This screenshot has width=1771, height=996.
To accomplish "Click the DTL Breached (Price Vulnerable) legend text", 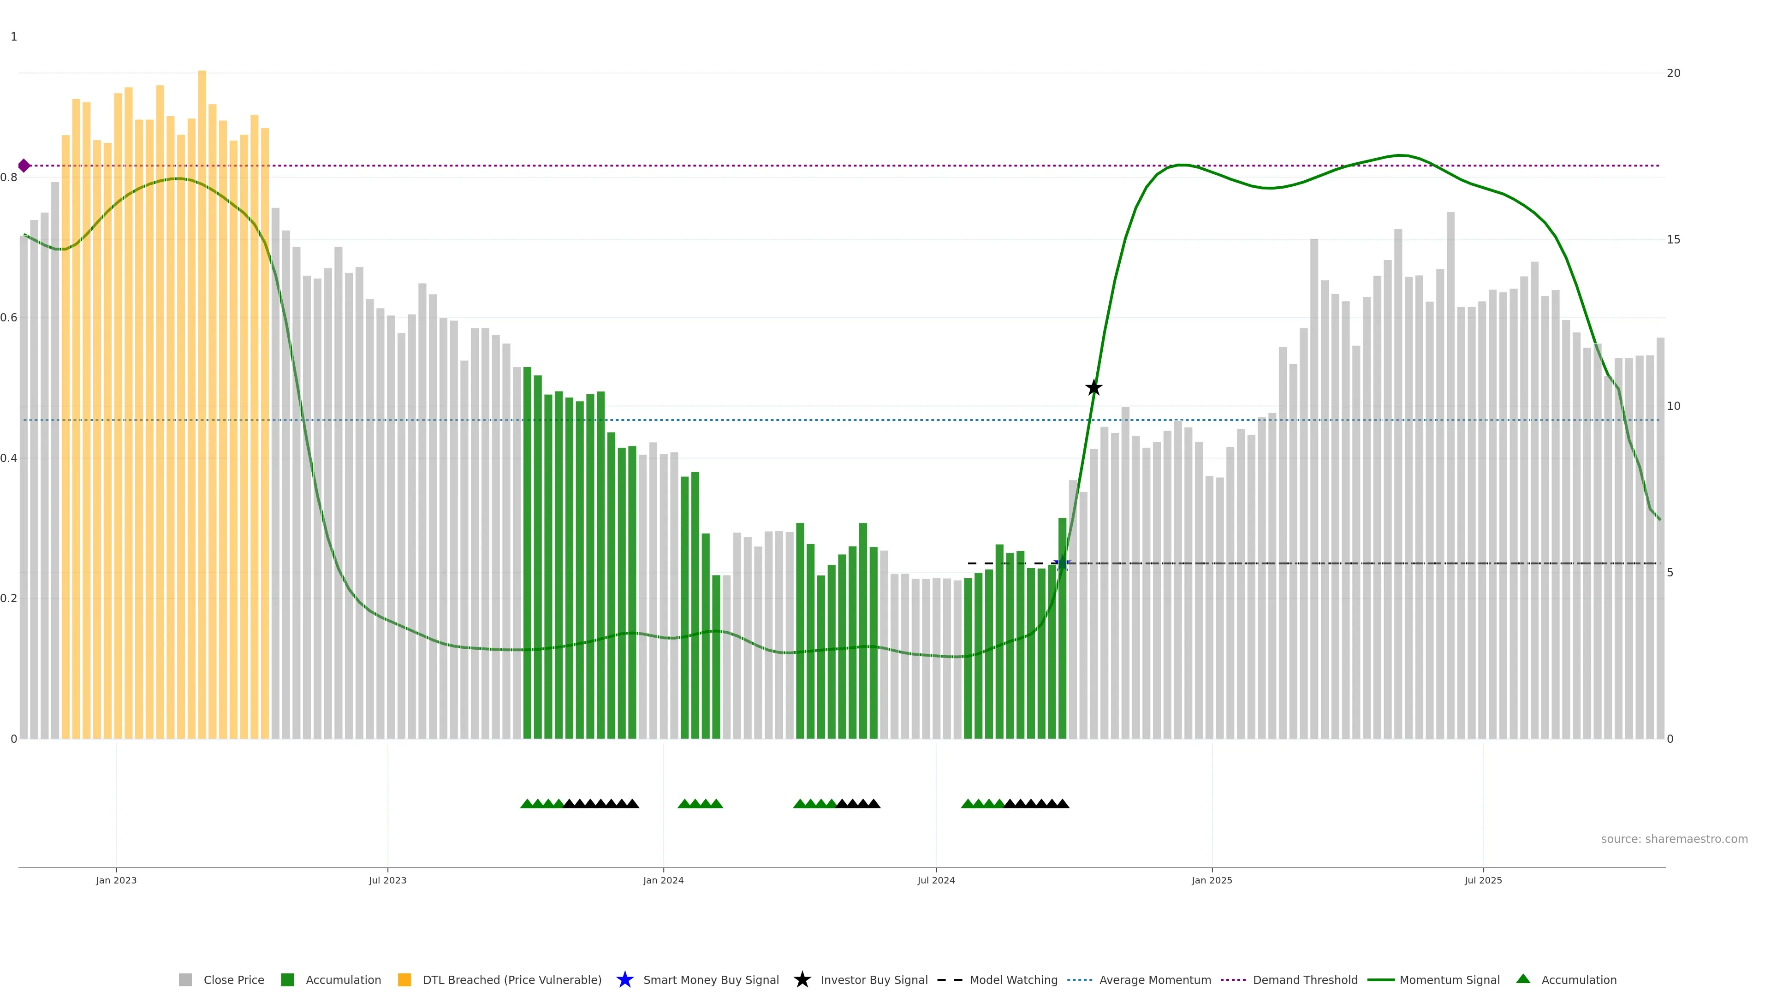I will [511, 979].
